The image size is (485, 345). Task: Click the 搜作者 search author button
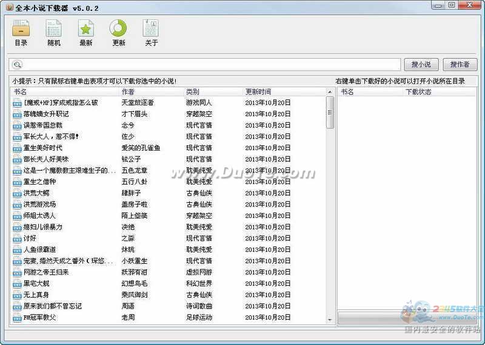coord(460,64)
